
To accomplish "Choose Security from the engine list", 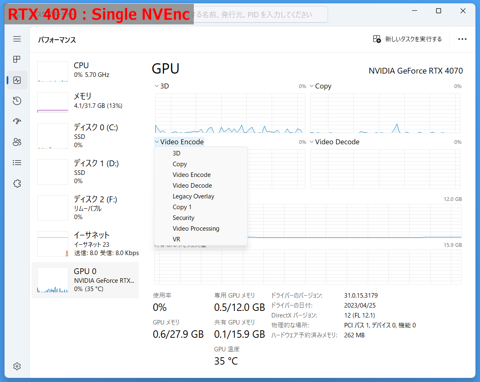I will point(200,217).
